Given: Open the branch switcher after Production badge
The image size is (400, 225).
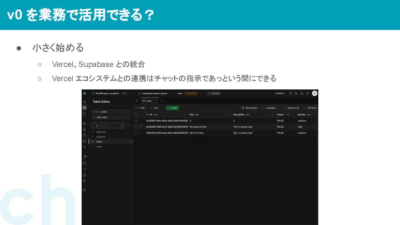Looking at the screenshot, I should [x=201, y=93].
